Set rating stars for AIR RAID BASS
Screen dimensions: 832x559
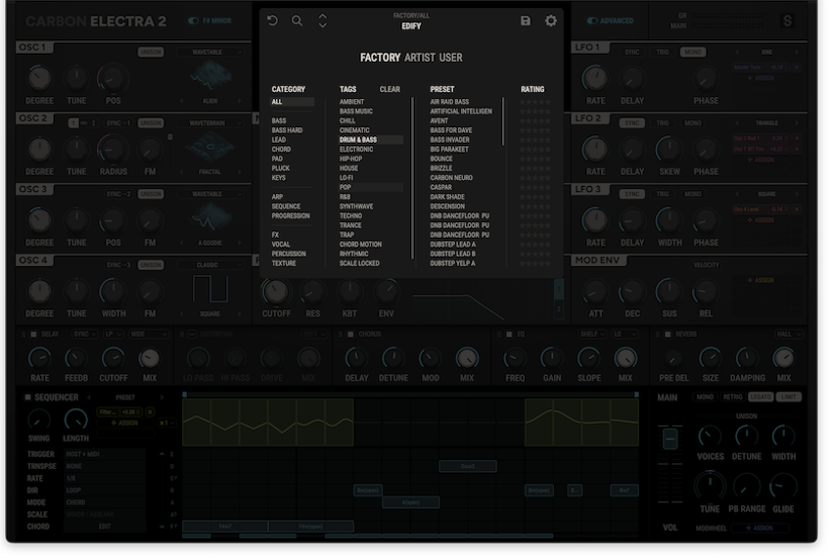tap(534, 102)
